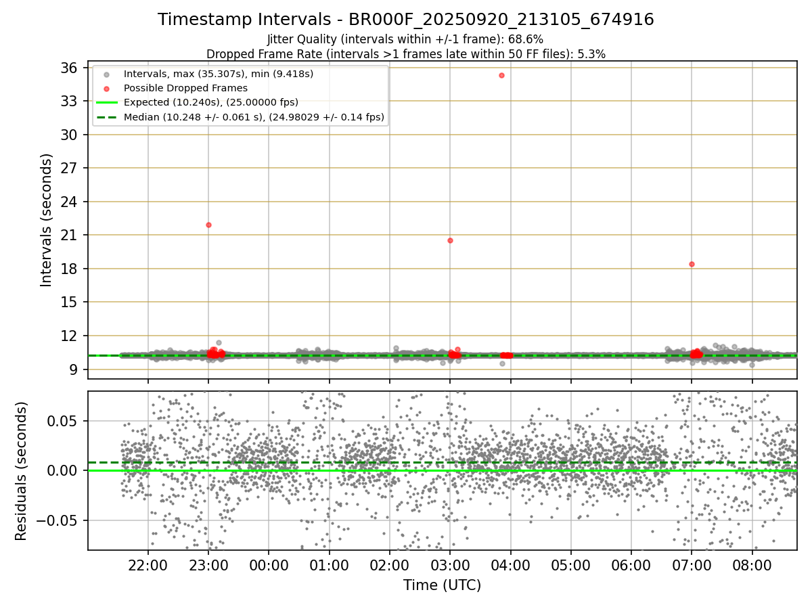Click the '23:00' x-axis tick label
Viewport: 812px width, 609px height.
[208, 566]
